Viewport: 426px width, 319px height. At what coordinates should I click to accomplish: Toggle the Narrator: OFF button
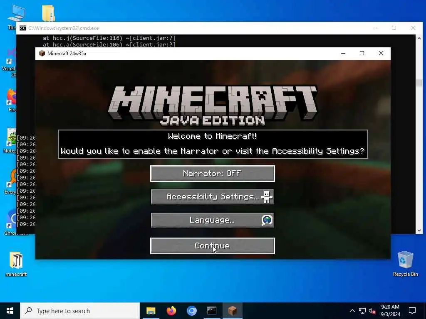[x=213, y=174]
